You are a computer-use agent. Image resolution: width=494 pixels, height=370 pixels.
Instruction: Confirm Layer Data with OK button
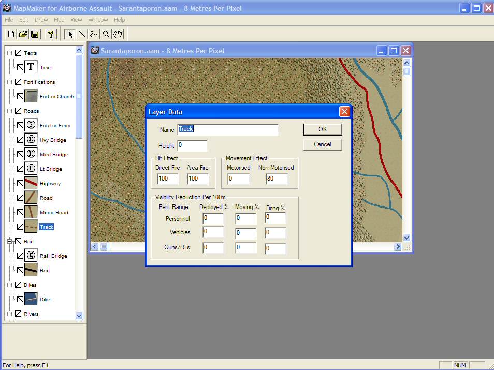click(x=323, y=129)
